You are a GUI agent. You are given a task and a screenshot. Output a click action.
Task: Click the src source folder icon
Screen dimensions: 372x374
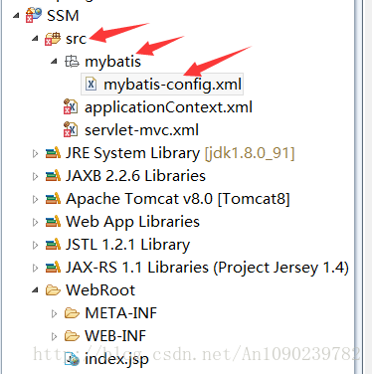tap(53, 39)
